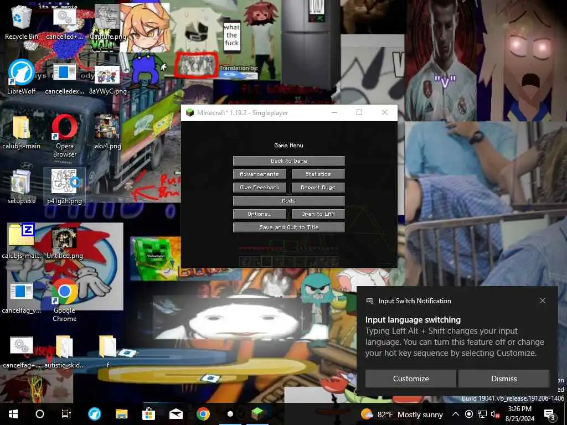The height and width of the screenshot is (425, 567).
Task: Expand the hidden system tray icons
Action: point(456,414)
